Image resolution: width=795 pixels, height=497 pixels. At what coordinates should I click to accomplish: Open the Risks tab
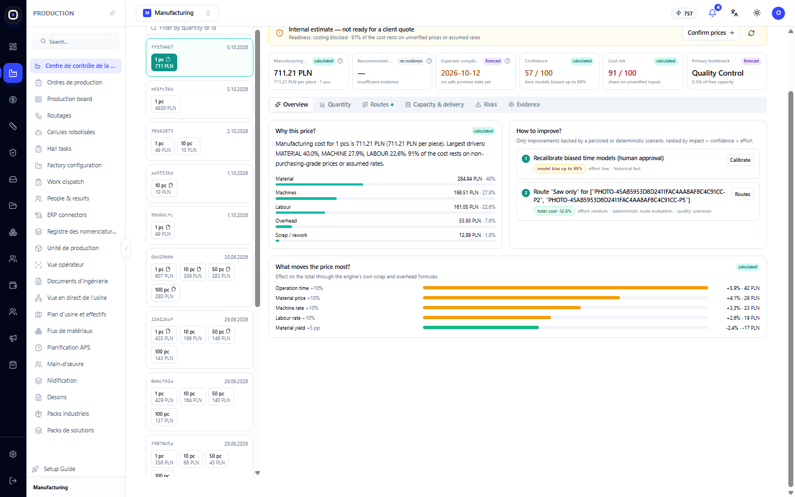tap(486, 104)
